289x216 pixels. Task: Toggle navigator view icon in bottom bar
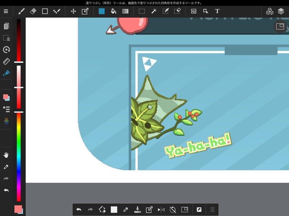tap(185, 210)
